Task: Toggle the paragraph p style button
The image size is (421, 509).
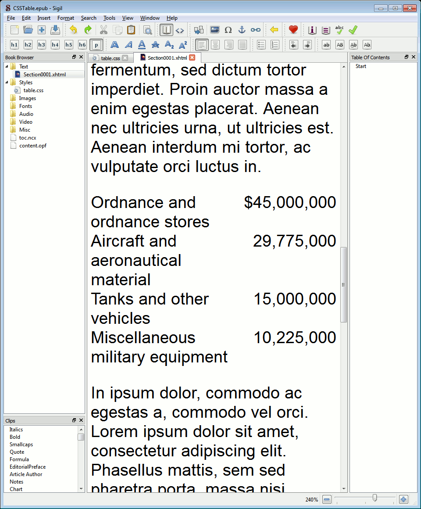Action: pos(96,45)
